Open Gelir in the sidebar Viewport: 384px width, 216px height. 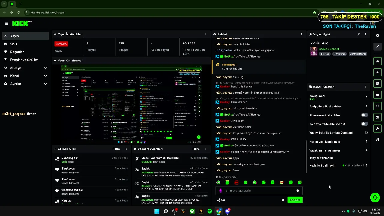point(25,44)
